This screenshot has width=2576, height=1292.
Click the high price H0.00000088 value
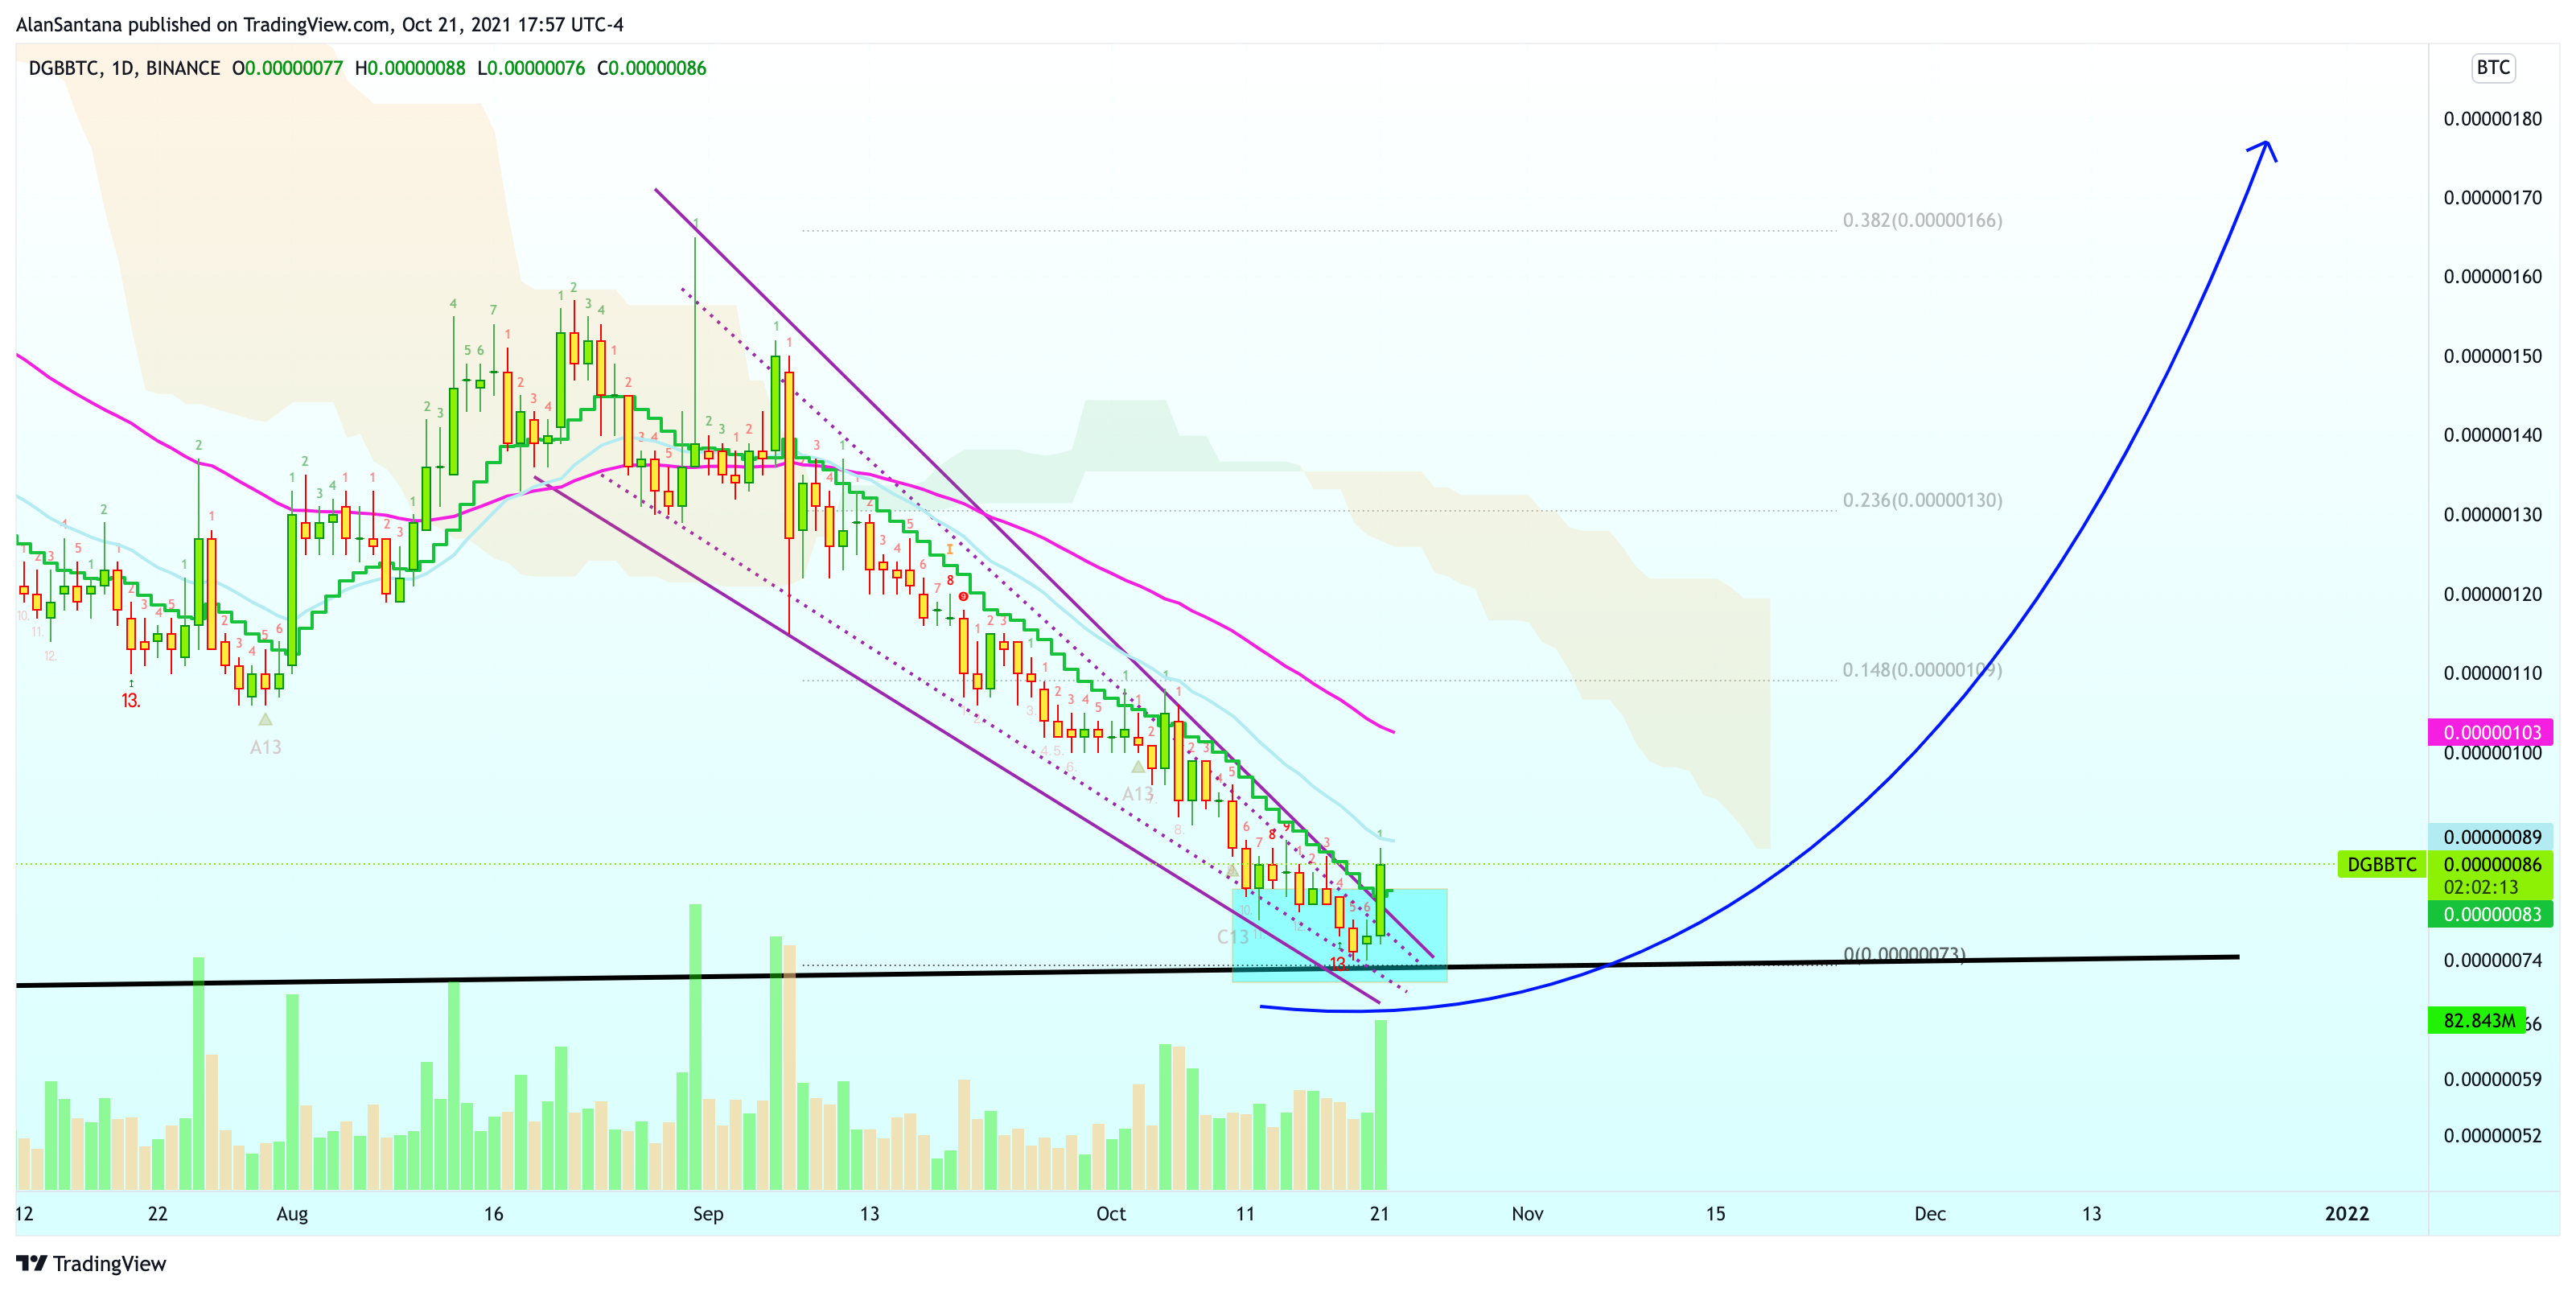tap(410, 68)
